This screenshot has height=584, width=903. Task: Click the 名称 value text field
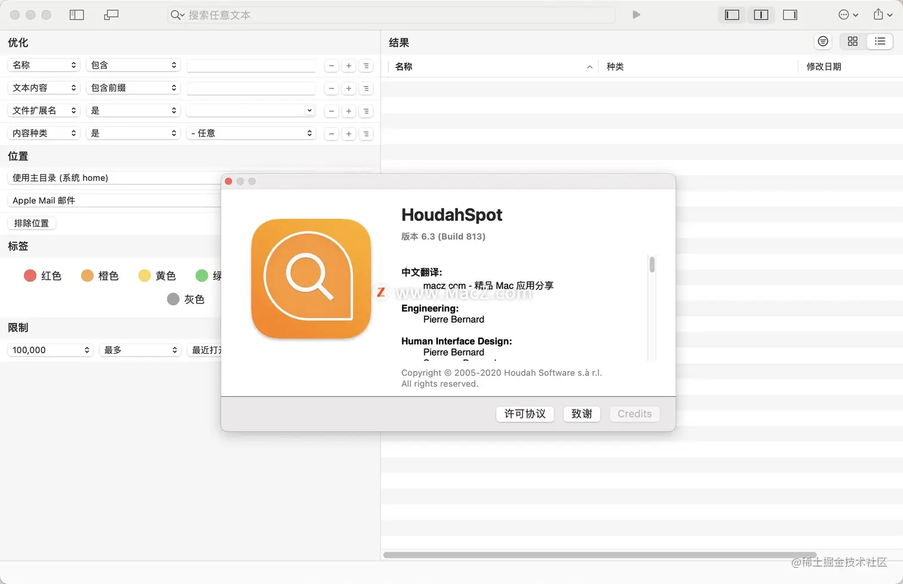pos(251,66)
